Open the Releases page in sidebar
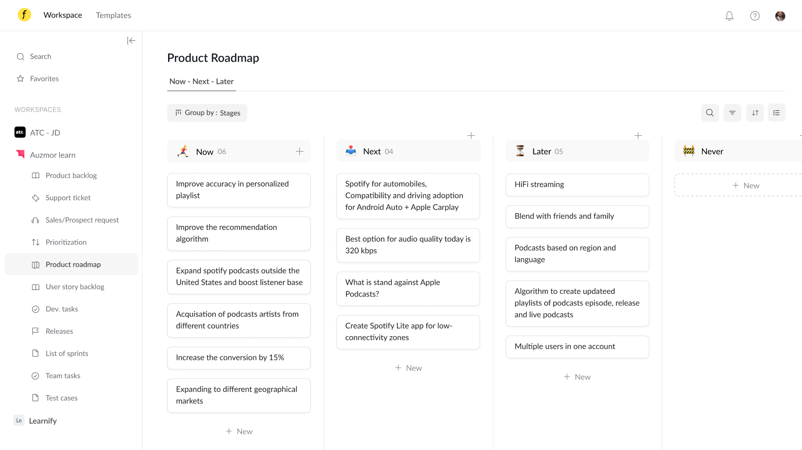Image resolution: width=802 pixels, height=450 pixels. tap(59, 332)
